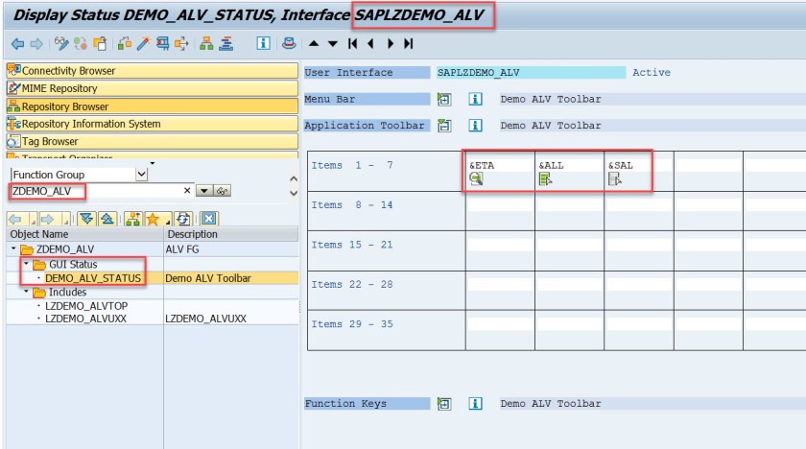Jump to first item with skip-back arrow

[x=352, y=44]
